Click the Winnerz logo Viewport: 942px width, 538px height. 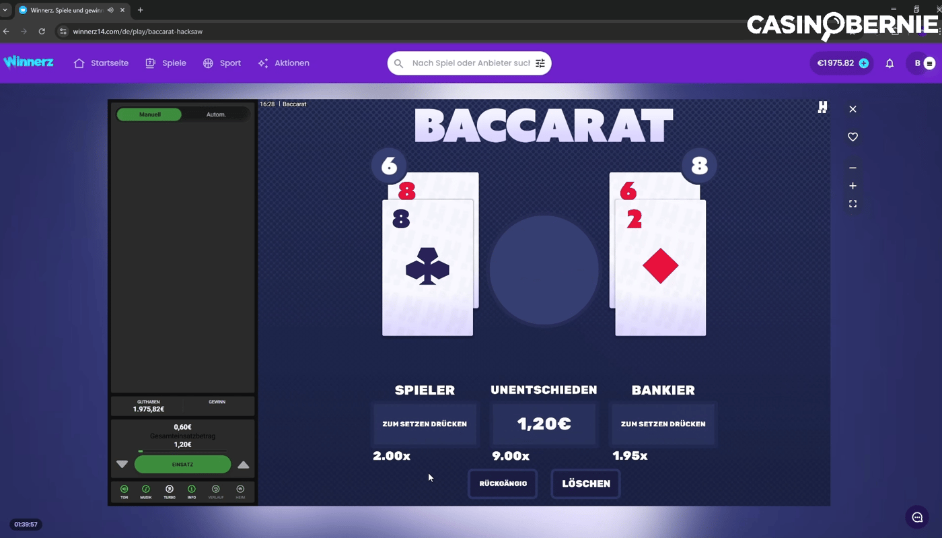pyautogui.click(x=28, y=62)
